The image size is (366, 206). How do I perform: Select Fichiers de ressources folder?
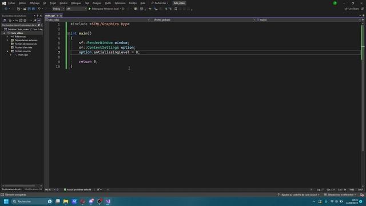(x=26, y=44)
